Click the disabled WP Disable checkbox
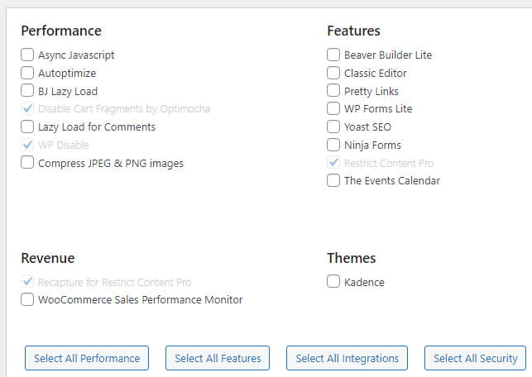The width and height of the screenshot is (532, 377). (28, 146)
